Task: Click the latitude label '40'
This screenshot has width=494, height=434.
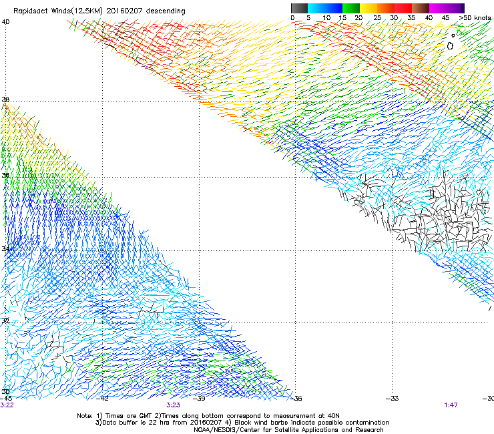Action: click(x=5, y=22)
